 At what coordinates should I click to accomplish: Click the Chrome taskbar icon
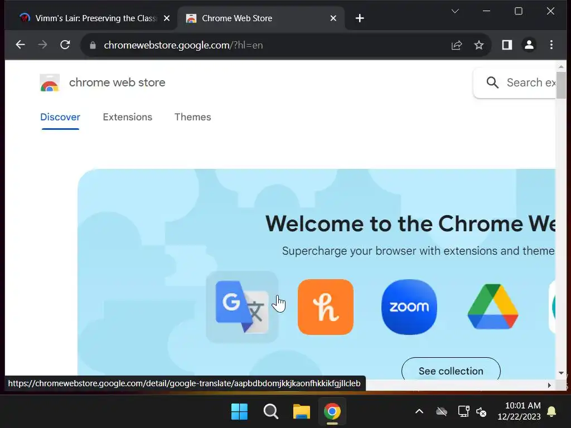(332, 412)
